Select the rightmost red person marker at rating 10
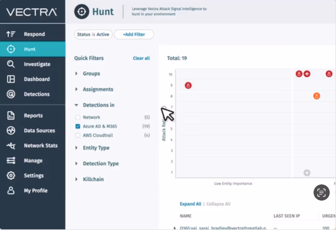336x230 pixels. click(x=329, y=74)
